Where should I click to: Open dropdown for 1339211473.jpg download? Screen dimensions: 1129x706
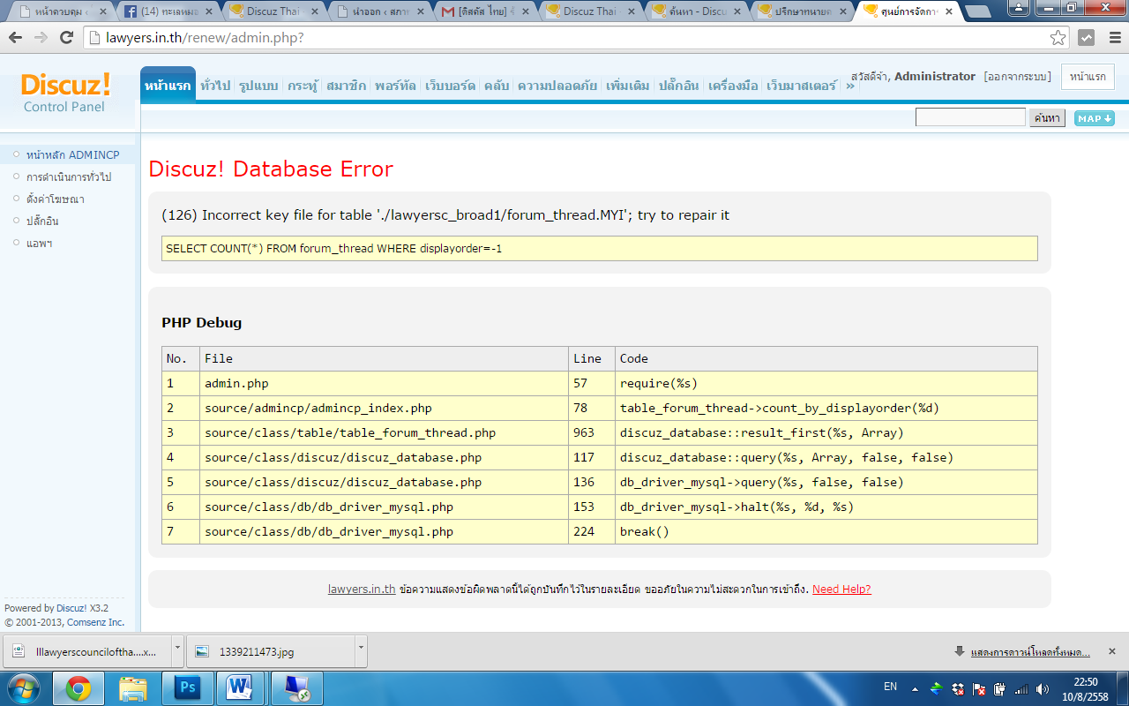360,651
